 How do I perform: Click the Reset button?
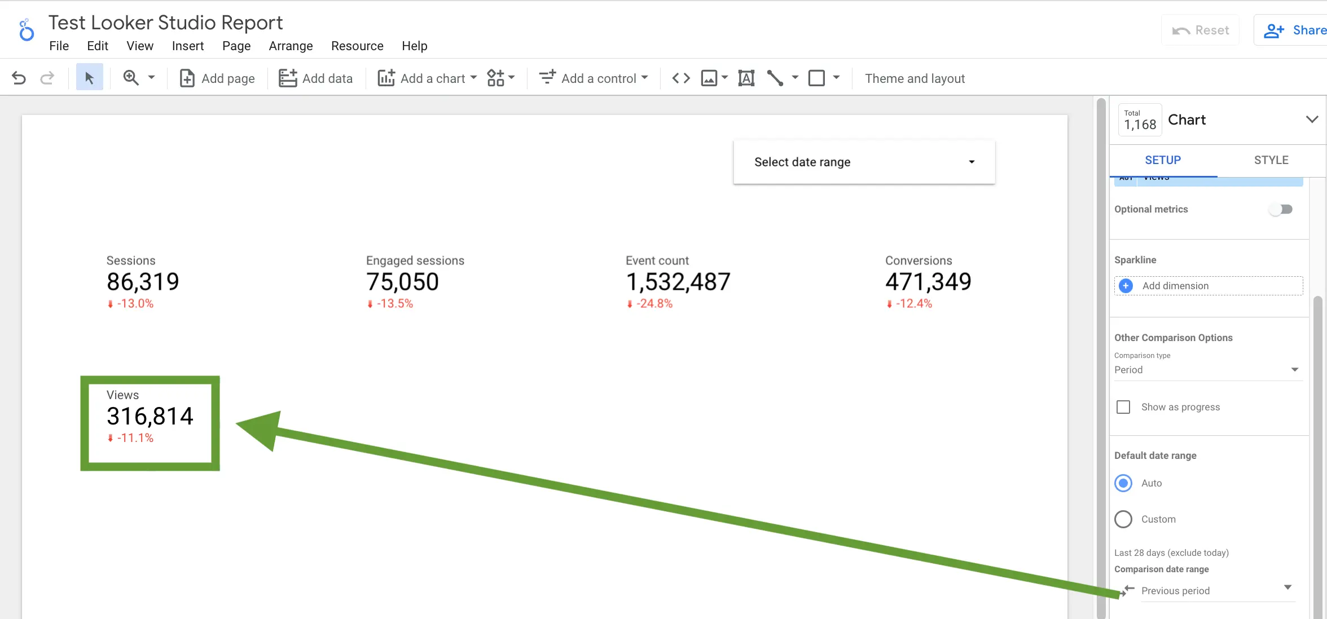point(1200,30)
